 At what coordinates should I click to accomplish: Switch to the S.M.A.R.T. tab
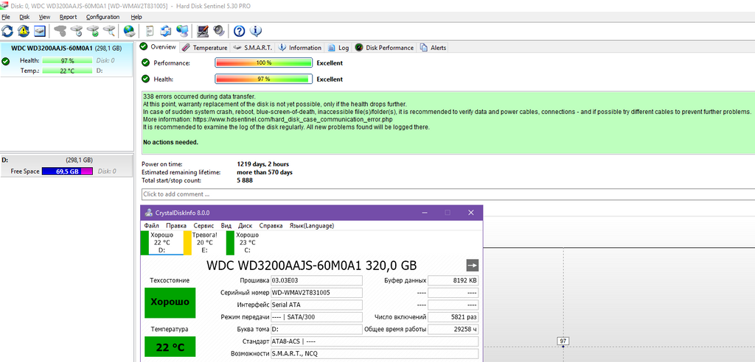[x=252, y=48]
